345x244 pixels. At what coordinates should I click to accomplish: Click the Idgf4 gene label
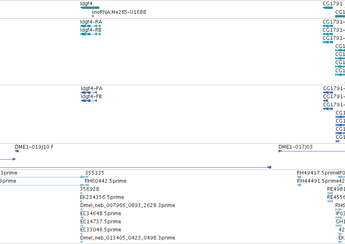(x=86, y=4)
